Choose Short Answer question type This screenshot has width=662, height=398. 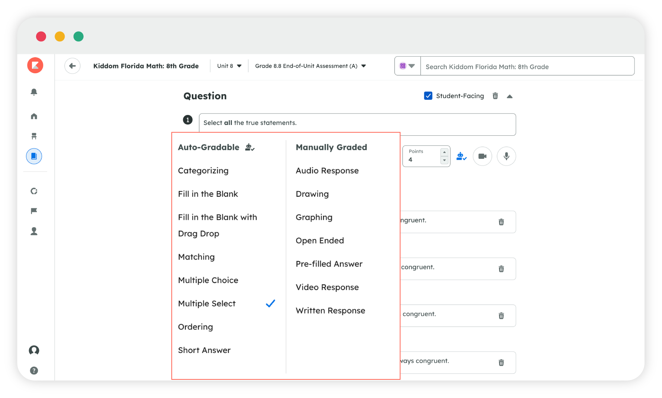coord(204,350)
